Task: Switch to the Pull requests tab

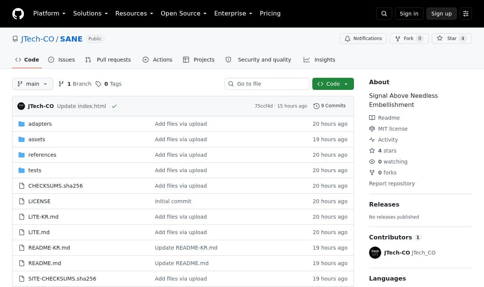Action: pos(108,60)
